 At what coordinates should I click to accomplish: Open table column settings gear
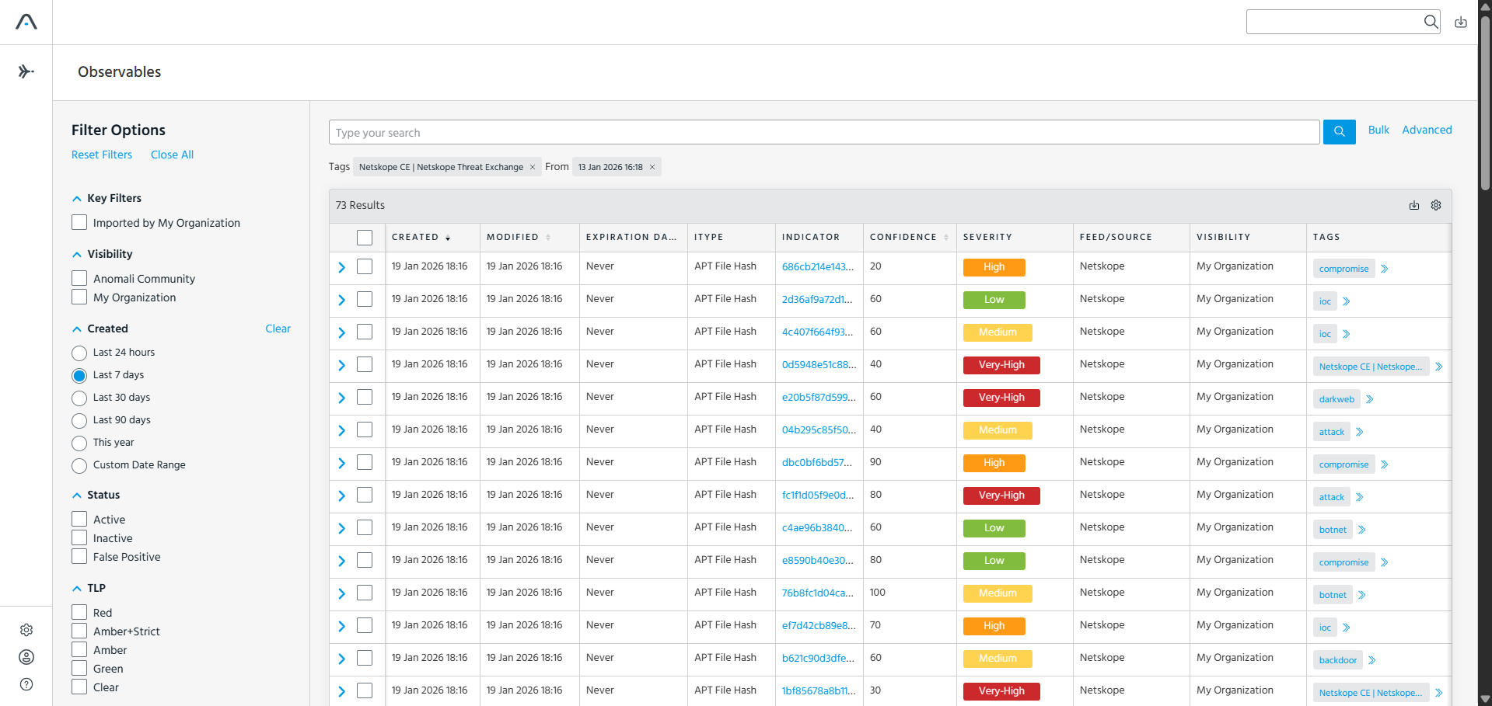tap(1436, 205)
